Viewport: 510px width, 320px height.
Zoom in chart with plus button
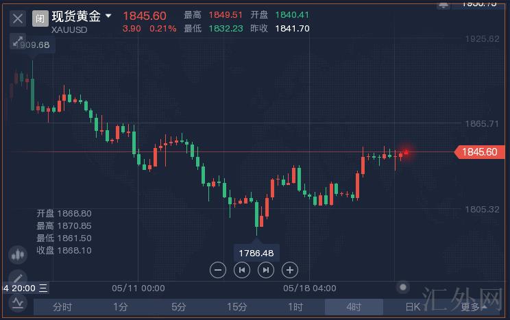click(289, 270)
